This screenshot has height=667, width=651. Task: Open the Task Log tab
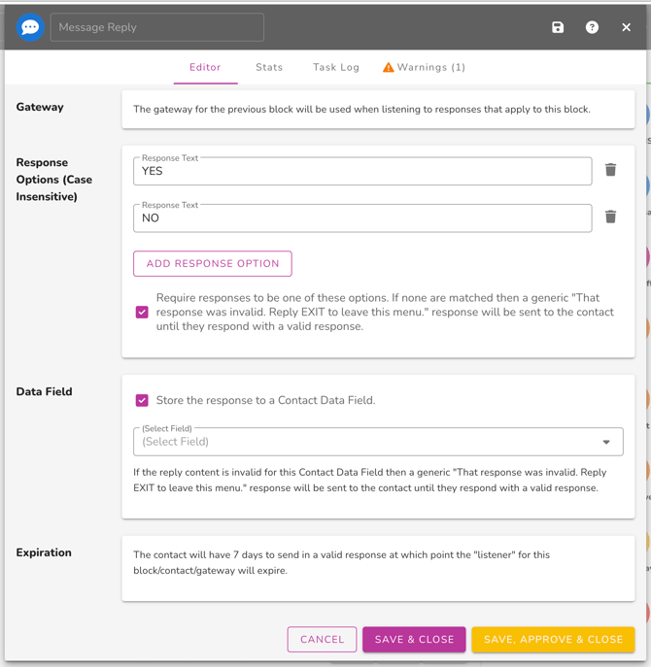tap(336, 67)
